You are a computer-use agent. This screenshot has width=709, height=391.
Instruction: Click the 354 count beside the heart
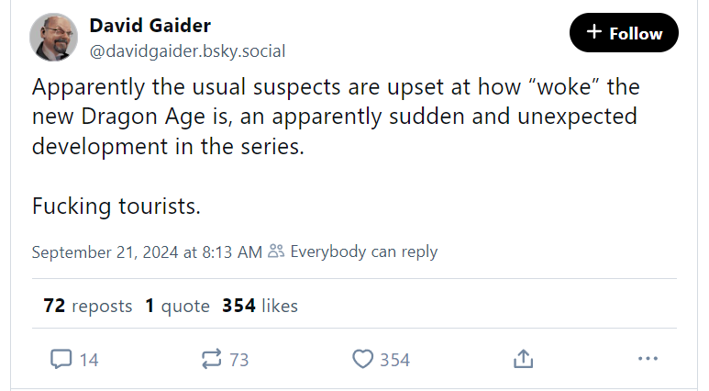pos(394,360)
